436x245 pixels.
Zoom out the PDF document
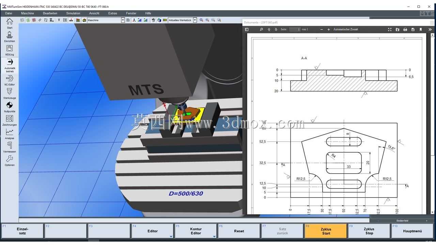pos(321,30)
